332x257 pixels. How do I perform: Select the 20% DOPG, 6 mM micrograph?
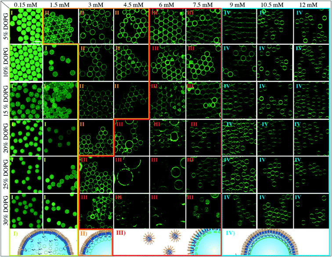[x=168, y=138]
